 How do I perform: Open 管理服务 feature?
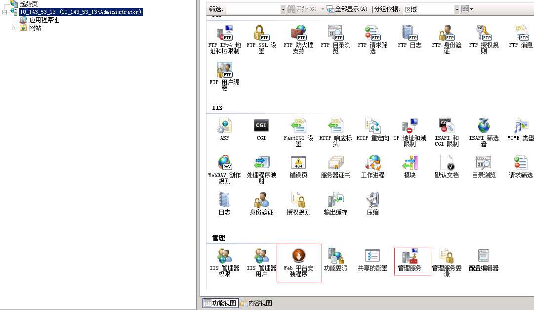coord(410,260)
